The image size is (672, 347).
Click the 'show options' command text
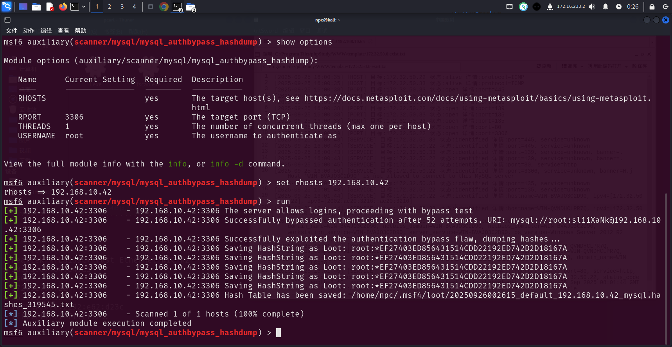tap(304, 42)
